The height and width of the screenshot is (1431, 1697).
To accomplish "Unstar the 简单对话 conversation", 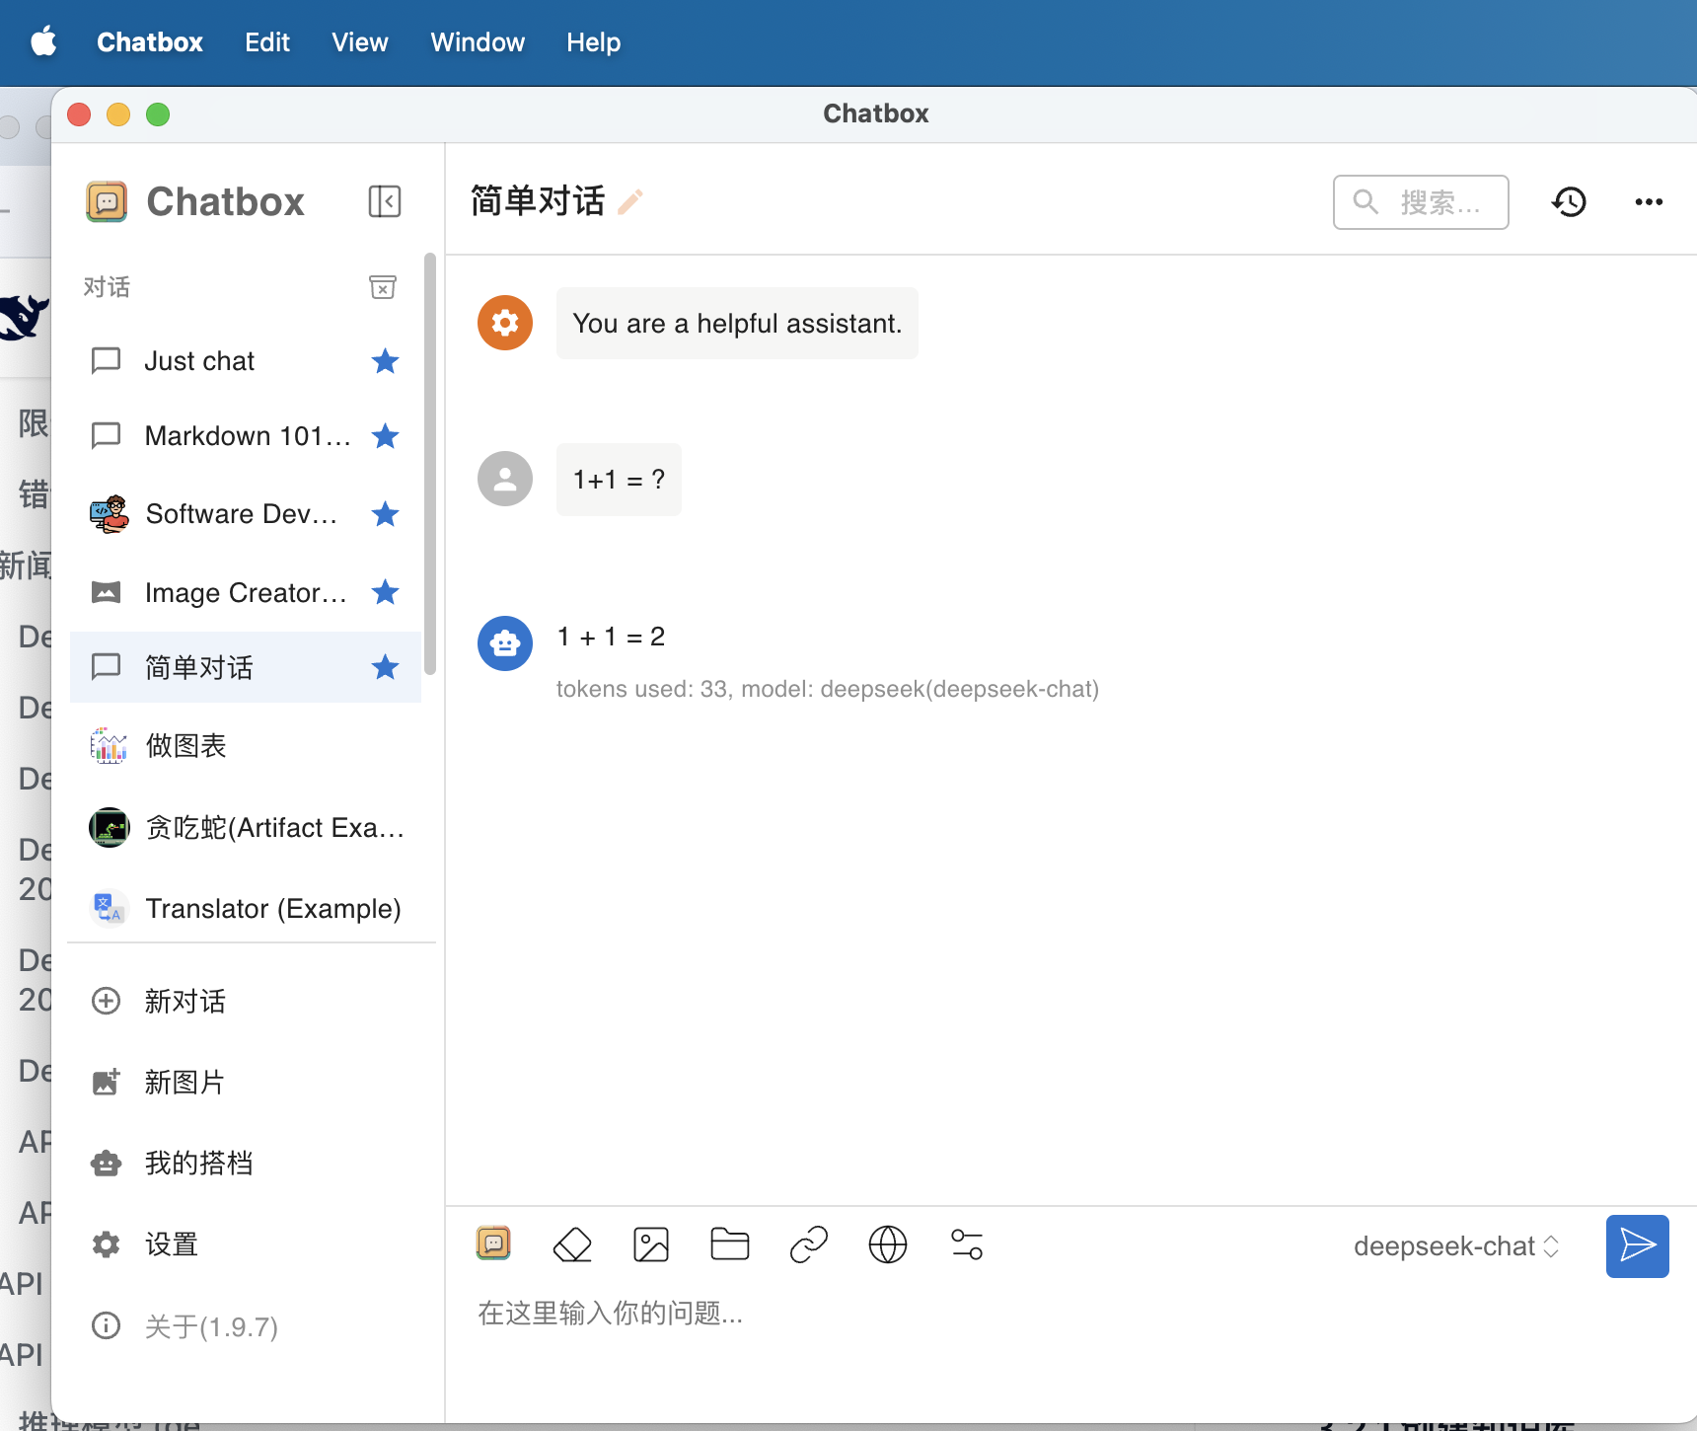I will 385,667.
